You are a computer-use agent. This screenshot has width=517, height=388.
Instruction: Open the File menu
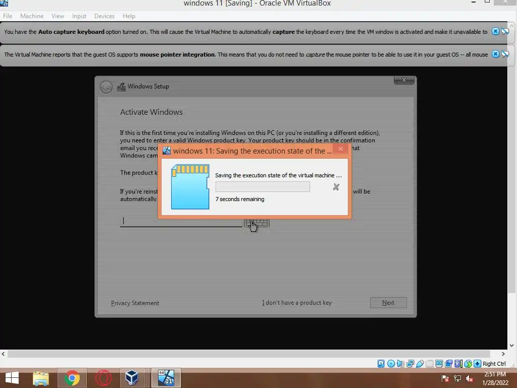tap(8, 16)
